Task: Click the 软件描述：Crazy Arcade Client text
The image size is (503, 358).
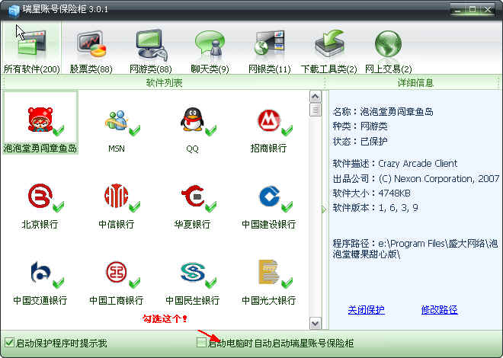Action: (395, 164)
